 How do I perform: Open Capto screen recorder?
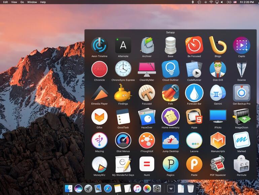tap(242, 45)
